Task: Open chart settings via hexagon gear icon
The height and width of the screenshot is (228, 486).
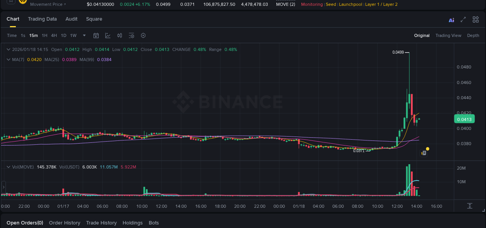Action: pos(143,35)
